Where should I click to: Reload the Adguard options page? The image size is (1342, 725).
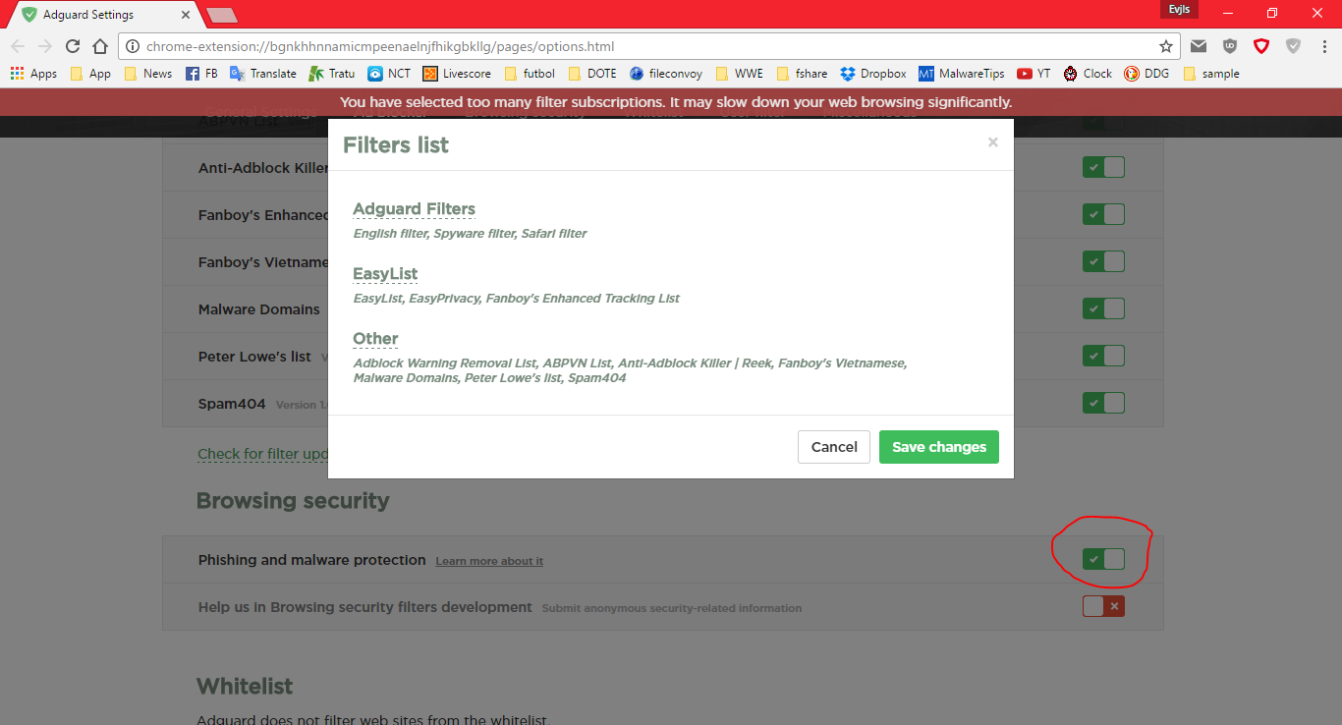click(x=73, y=46)
